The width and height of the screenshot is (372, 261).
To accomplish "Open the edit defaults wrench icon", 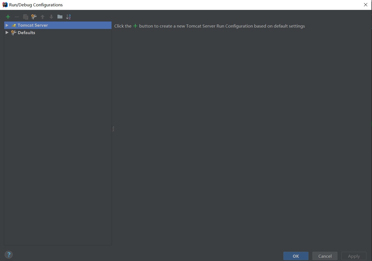I will pyautogui.click(x=34, y=17).
